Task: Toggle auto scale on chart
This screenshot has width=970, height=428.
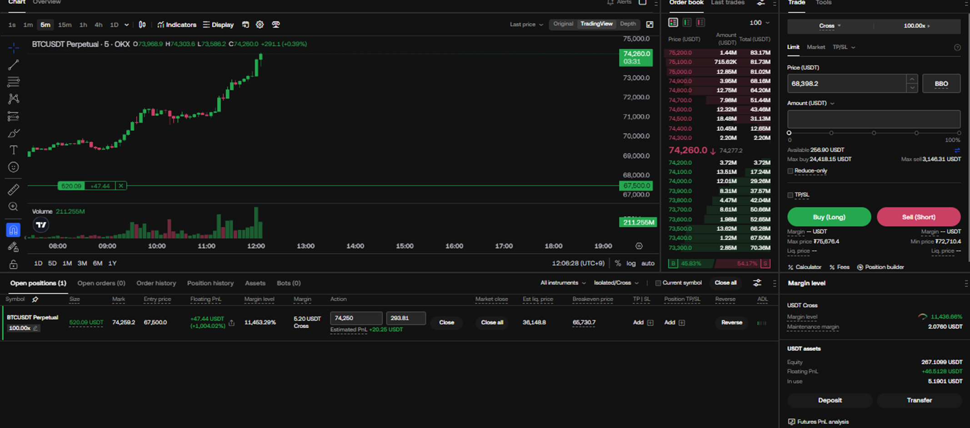Action: tap(648, 263)
